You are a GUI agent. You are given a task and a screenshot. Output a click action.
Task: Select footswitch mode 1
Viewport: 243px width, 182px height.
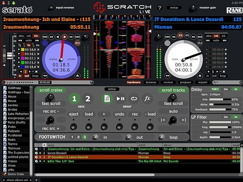72,137
